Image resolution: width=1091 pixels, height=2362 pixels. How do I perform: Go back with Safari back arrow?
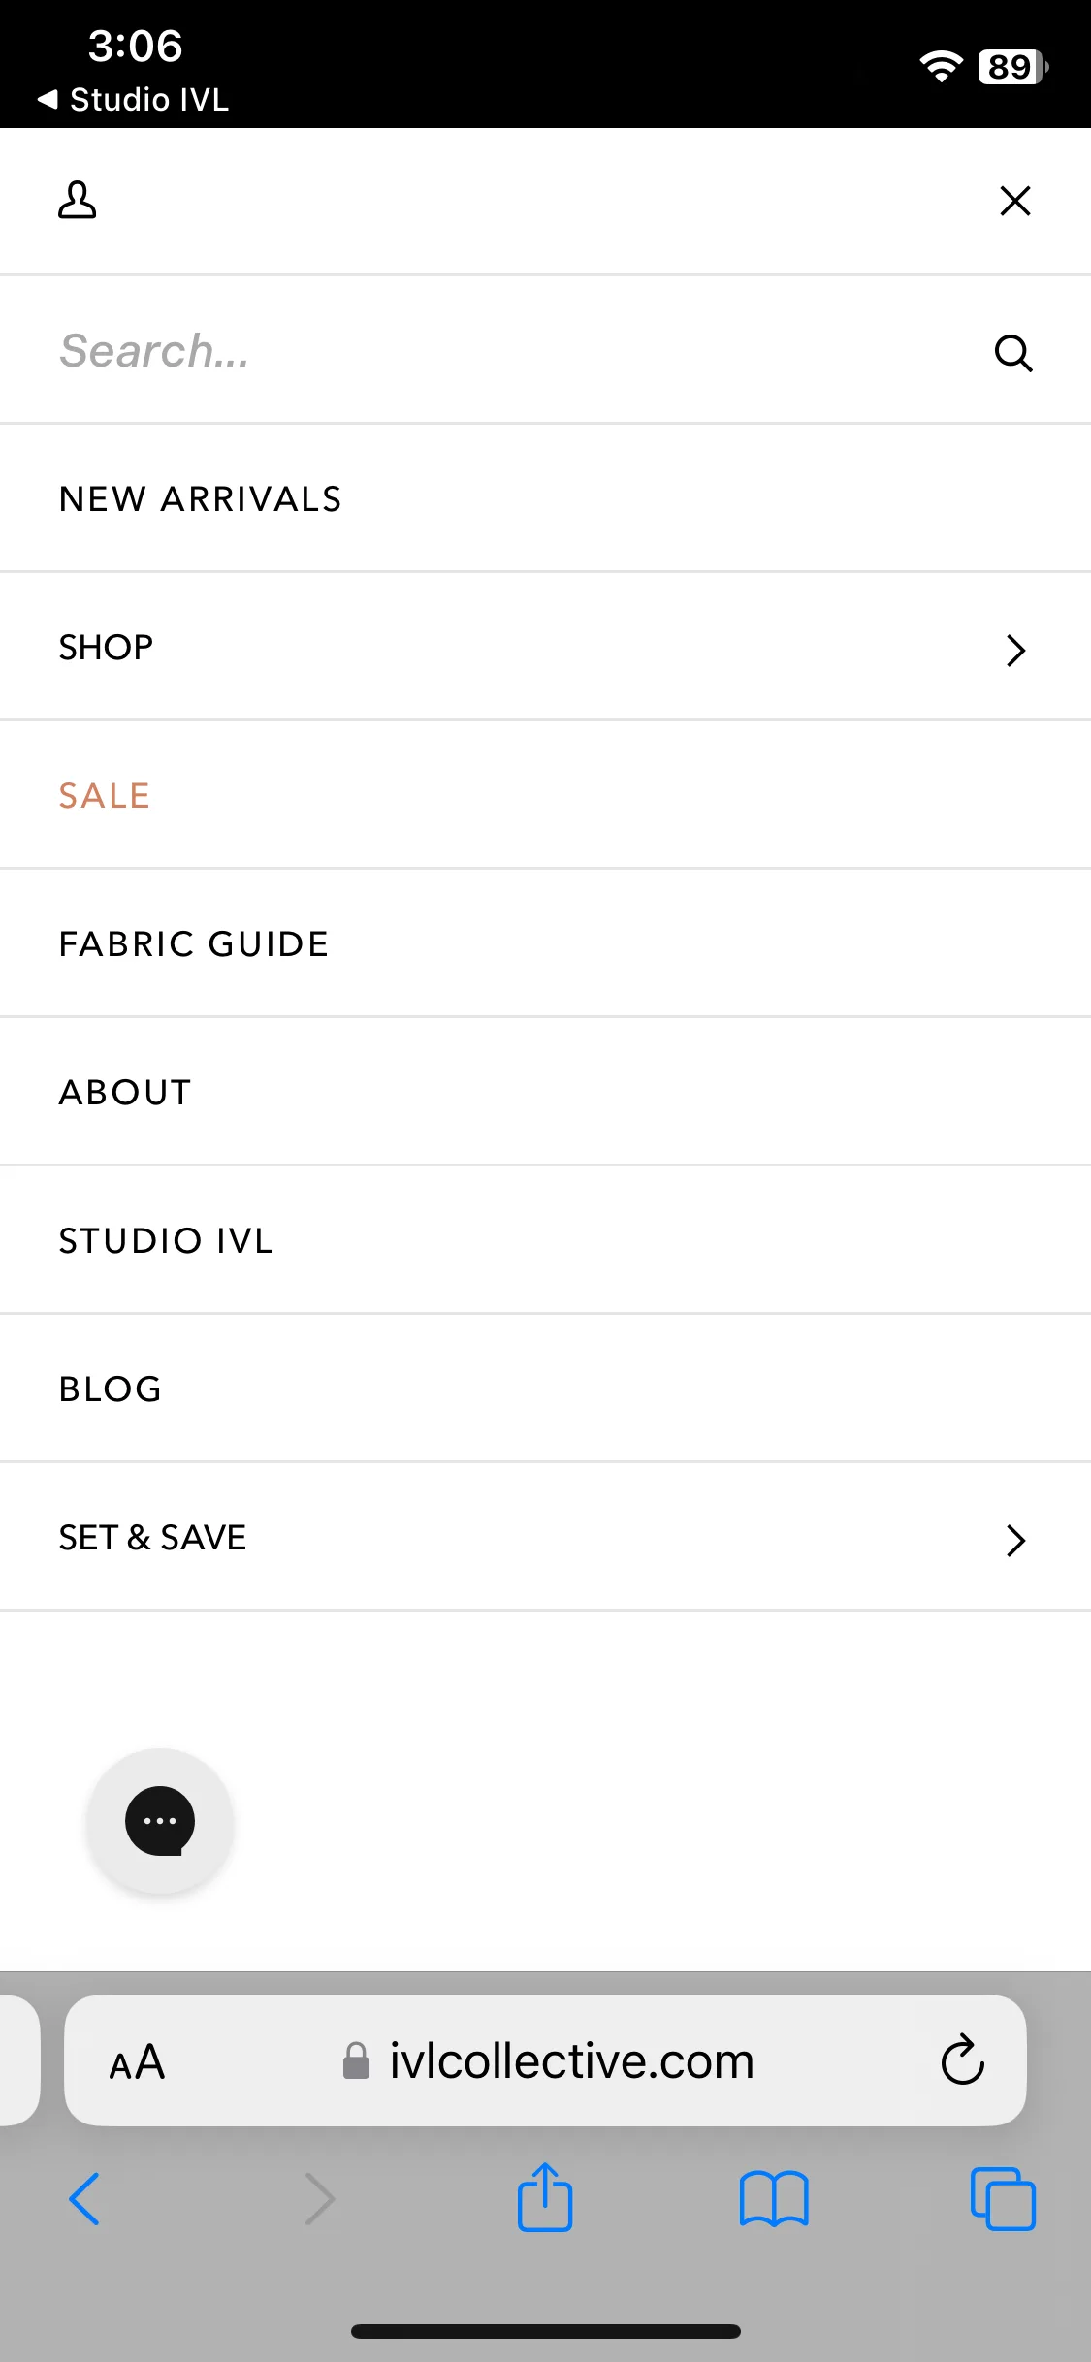coord(84,2198)
